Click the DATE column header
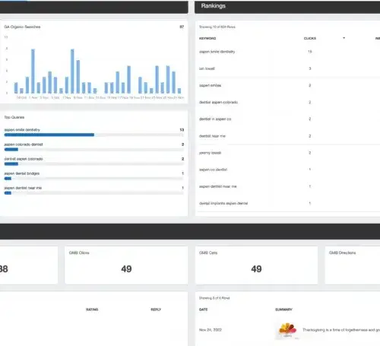 coord(203,309)
